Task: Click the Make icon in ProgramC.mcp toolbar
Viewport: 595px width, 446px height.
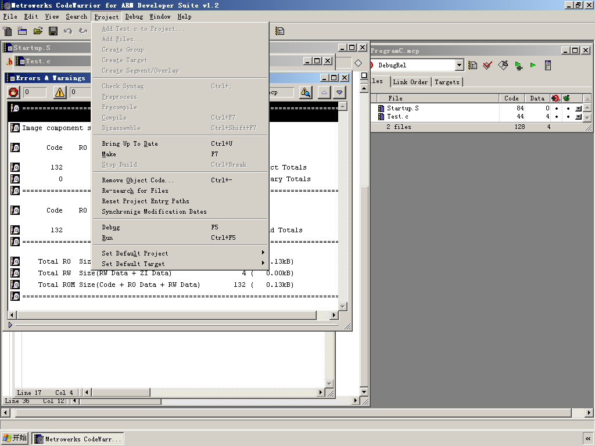Action: pos(503,66)
